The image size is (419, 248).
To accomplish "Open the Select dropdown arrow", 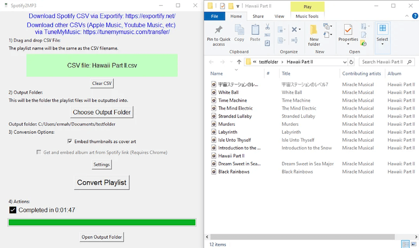I will click(x=382, y=44).
